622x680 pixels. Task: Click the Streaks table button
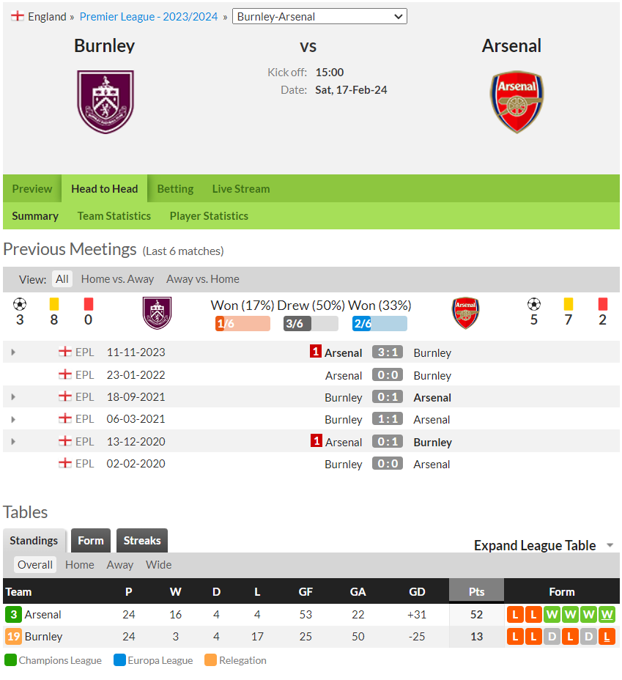coord(141,540)
